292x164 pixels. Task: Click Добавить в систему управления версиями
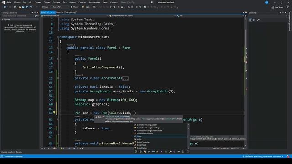pyautogui.click(x=263, y=156)
